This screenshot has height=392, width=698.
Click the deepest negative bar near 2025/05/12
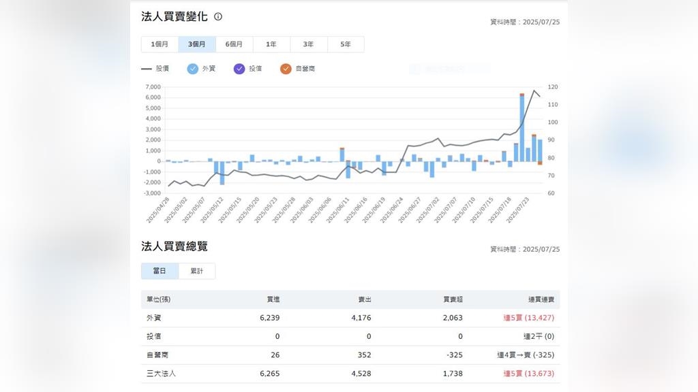(222, 174)
